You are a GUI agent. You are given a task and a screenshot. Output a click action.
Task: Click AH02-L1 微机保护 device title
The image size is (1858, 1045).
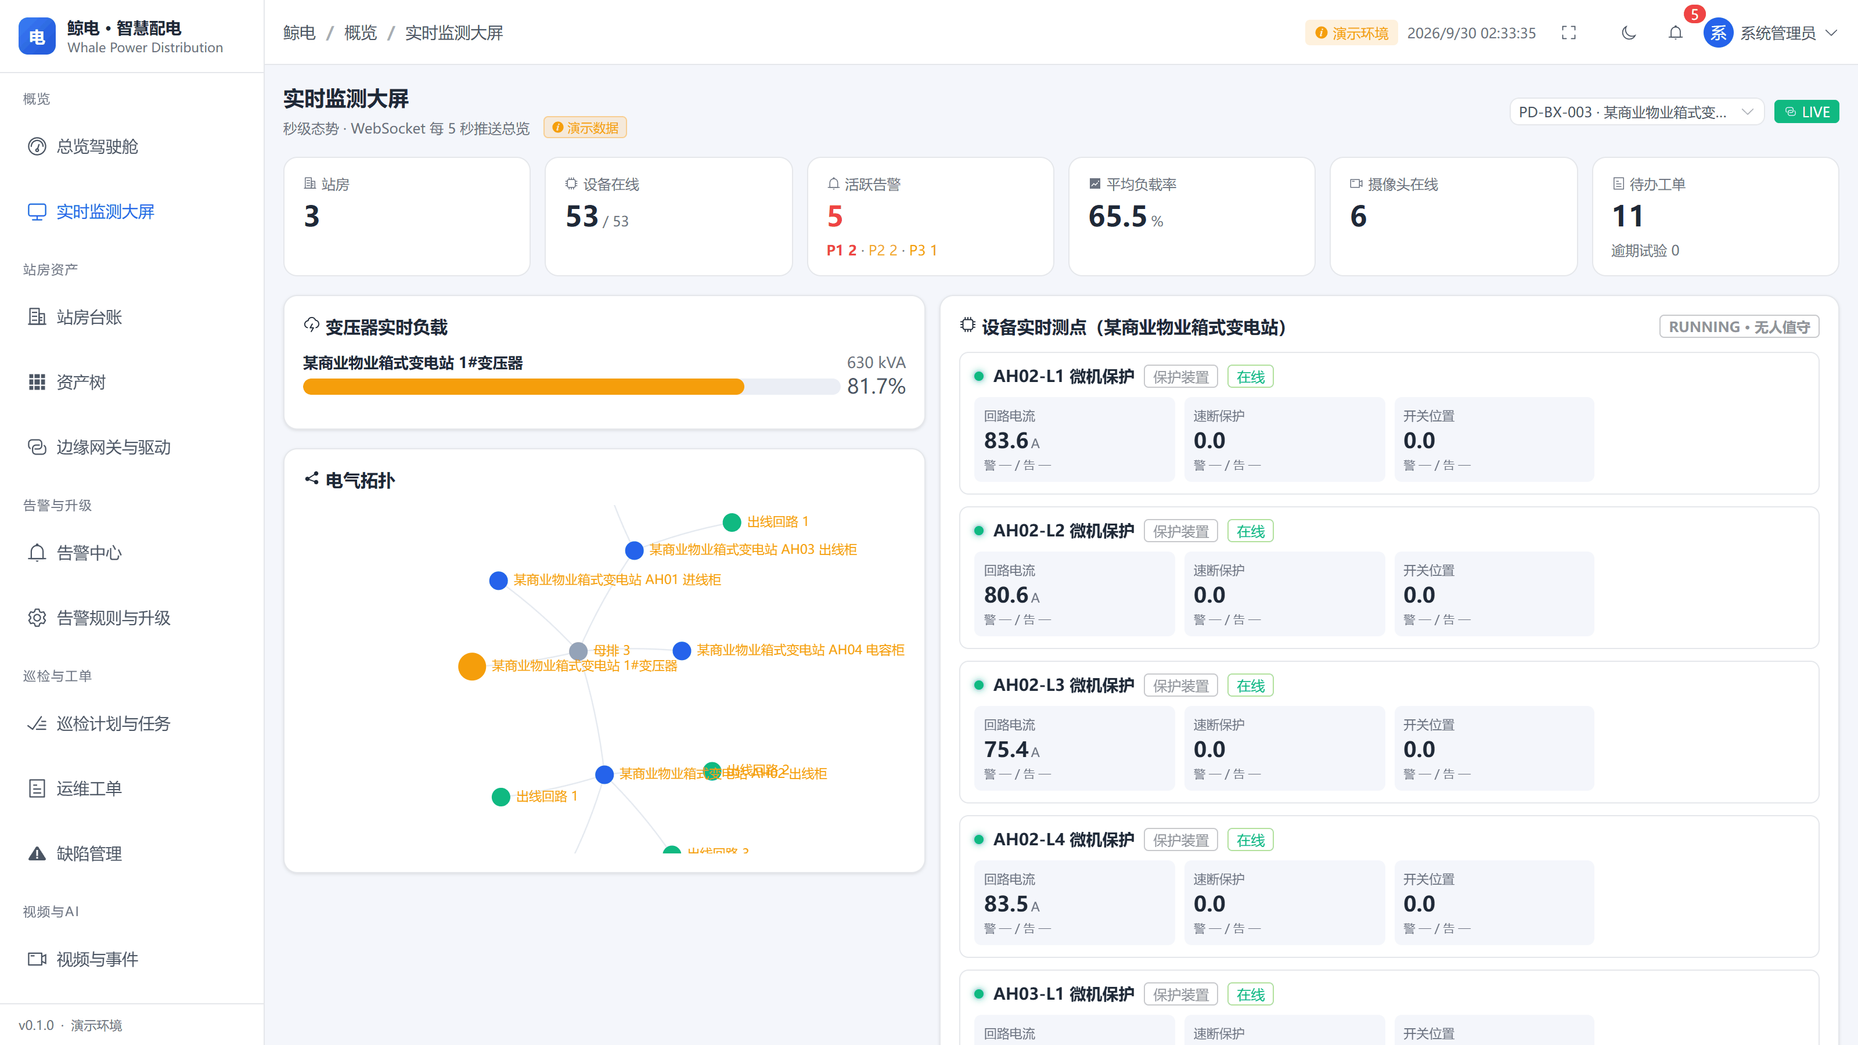tap(1064, 376)
